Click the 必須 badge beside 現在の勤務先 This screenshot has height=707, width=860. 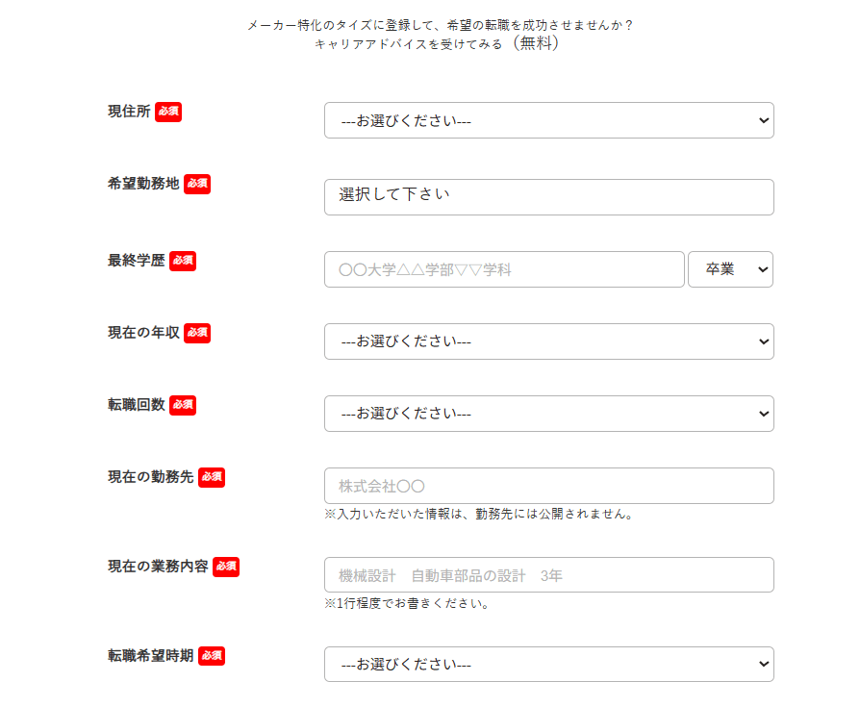pos(212,477)
